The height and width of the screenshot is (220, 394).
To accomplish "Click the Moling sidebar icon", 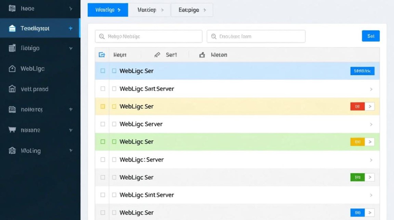I will point(12,151).
